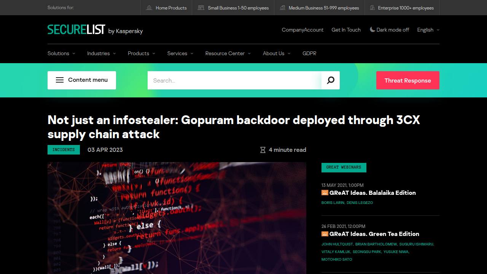The image size is (487, 274).
Task: Click the Green Tea Edition webinar icon
Action: [325, 234]
